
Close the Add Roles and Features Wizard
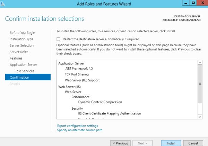202,3
